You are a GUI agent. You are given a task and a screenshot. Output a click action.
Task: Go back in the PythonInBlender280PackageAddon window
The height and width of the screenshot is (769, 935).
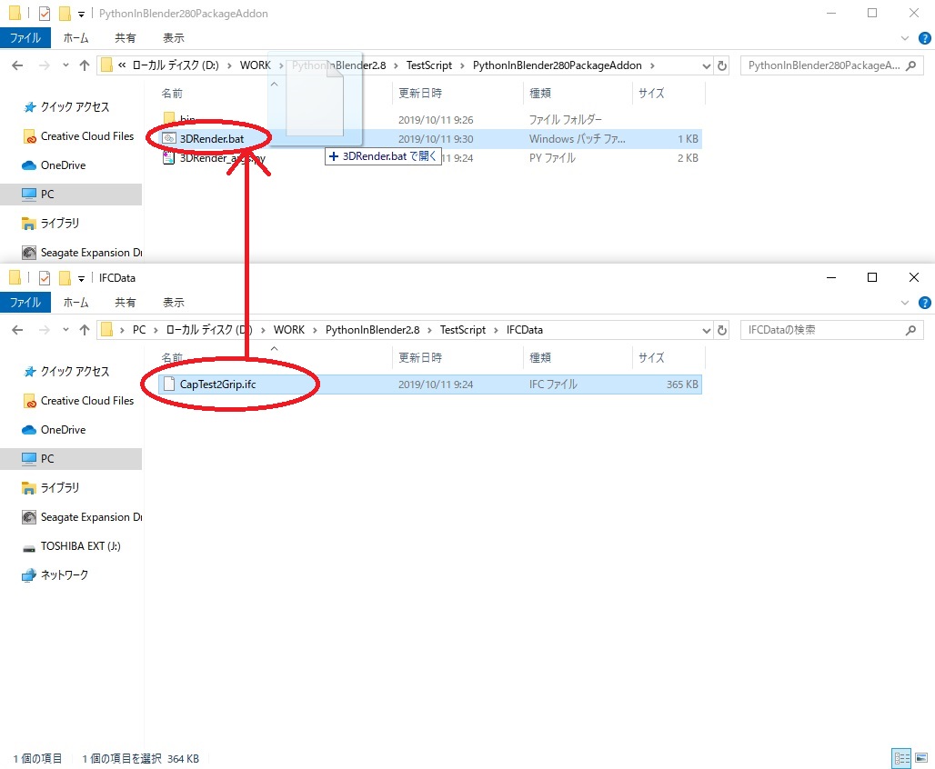17,65
